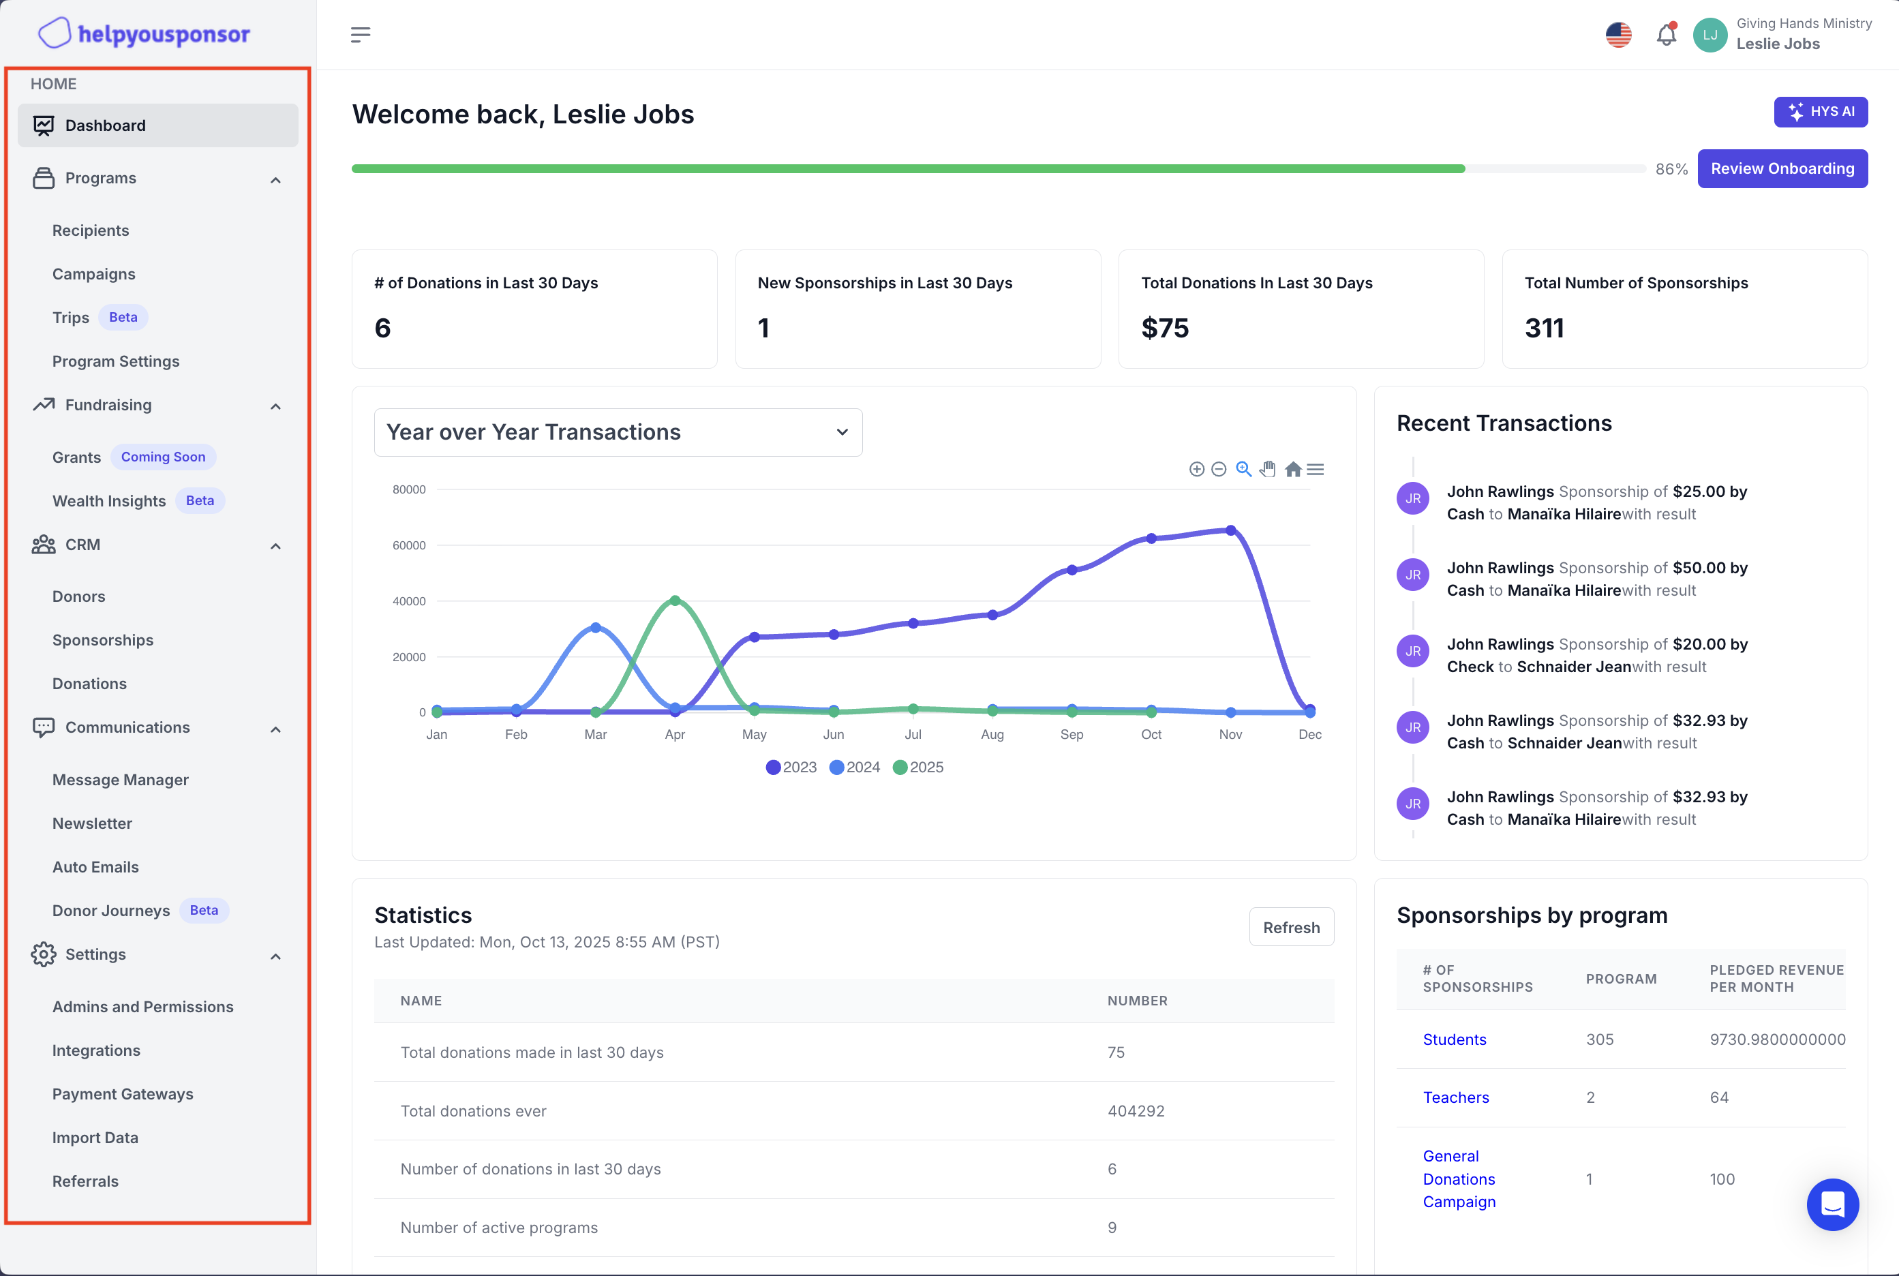Click the Review Onboarding button
The height and width of the screenshot is (1276, 1899).
tap(1782, 168)
